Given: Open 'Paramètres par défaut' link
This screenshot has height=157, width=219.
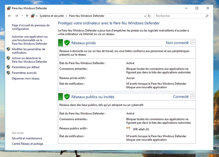Looking at the screenshot, I should point(26,67).
